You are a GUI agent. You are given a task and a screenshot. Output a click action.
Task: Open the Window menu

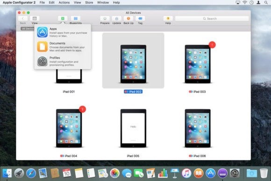(x=103, y=2)
